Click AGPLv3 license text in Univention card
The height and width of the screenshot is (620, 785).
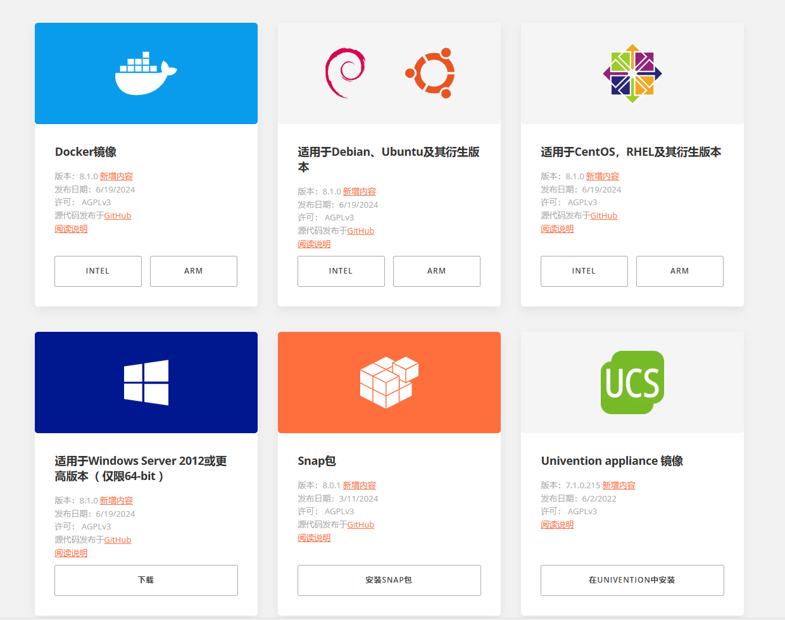click(x=582, y=512)
